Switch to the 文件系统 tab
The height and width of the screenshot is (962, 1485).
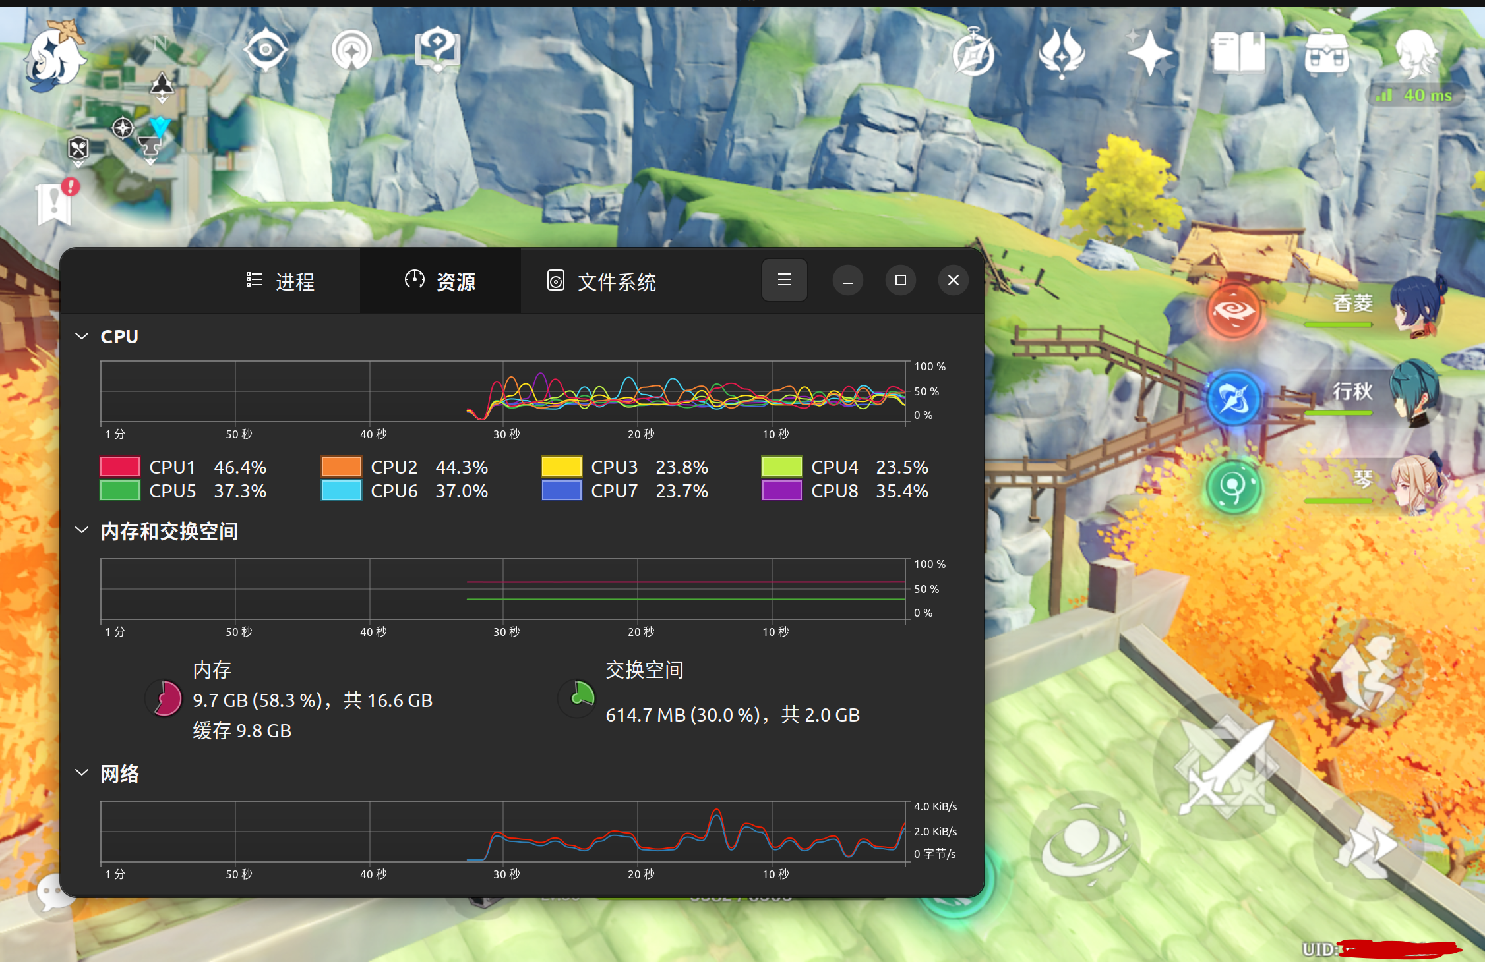point(601,281)
